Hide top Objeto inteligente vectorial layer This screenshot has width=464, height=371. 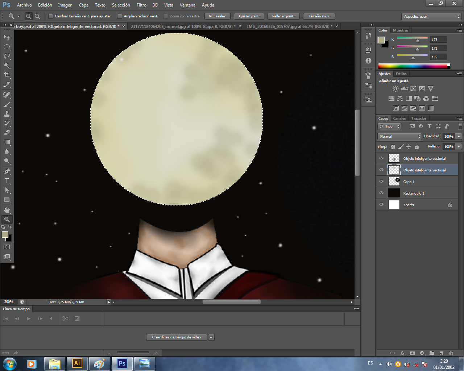381,158
